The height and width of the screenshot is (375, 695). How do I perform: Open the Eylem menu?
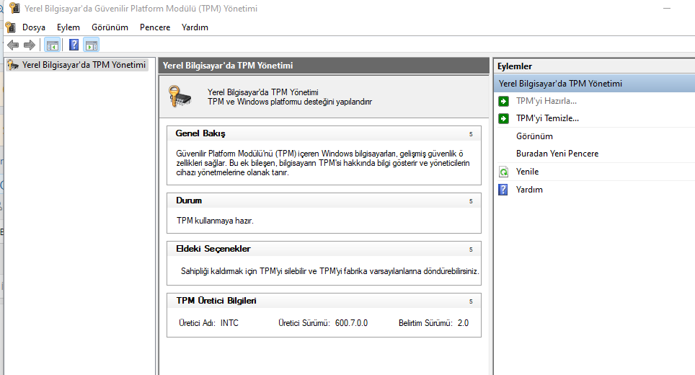pos(68,27)
